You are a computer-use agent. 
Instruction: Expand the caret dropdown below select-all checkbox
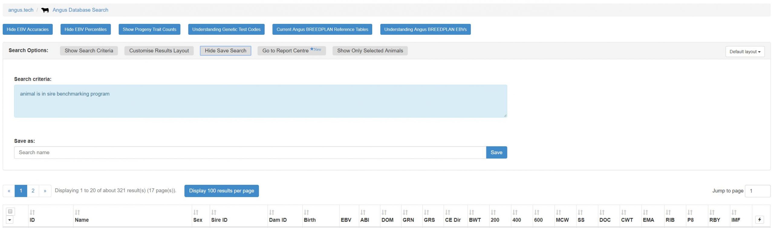point(10,220)
